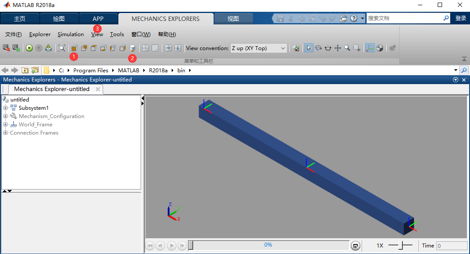Toggle the Select arrow pointer tool

point(309,48)
